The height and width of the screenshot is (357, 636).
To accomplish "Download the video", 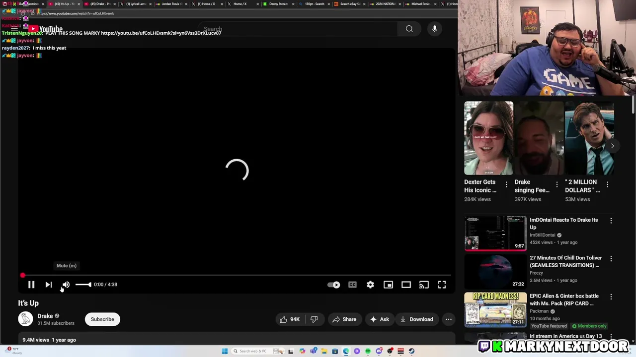I will tap(416, 319).
